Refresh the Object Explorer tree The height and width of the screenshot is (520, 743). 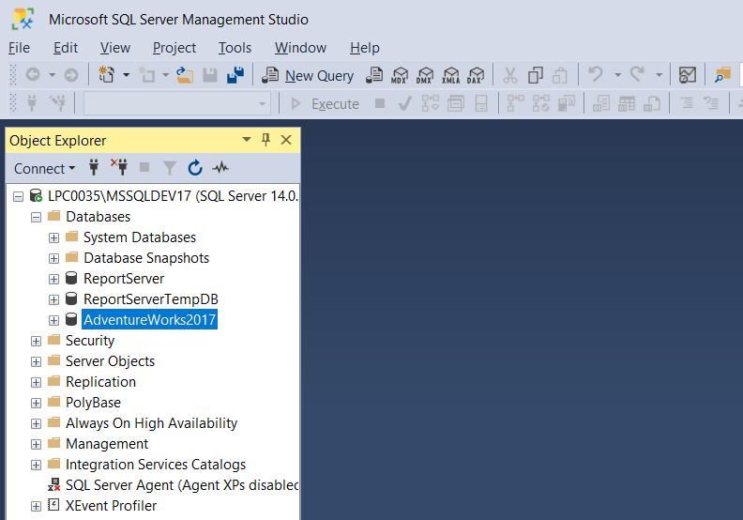pyautogui.click(x=195, y=168)
